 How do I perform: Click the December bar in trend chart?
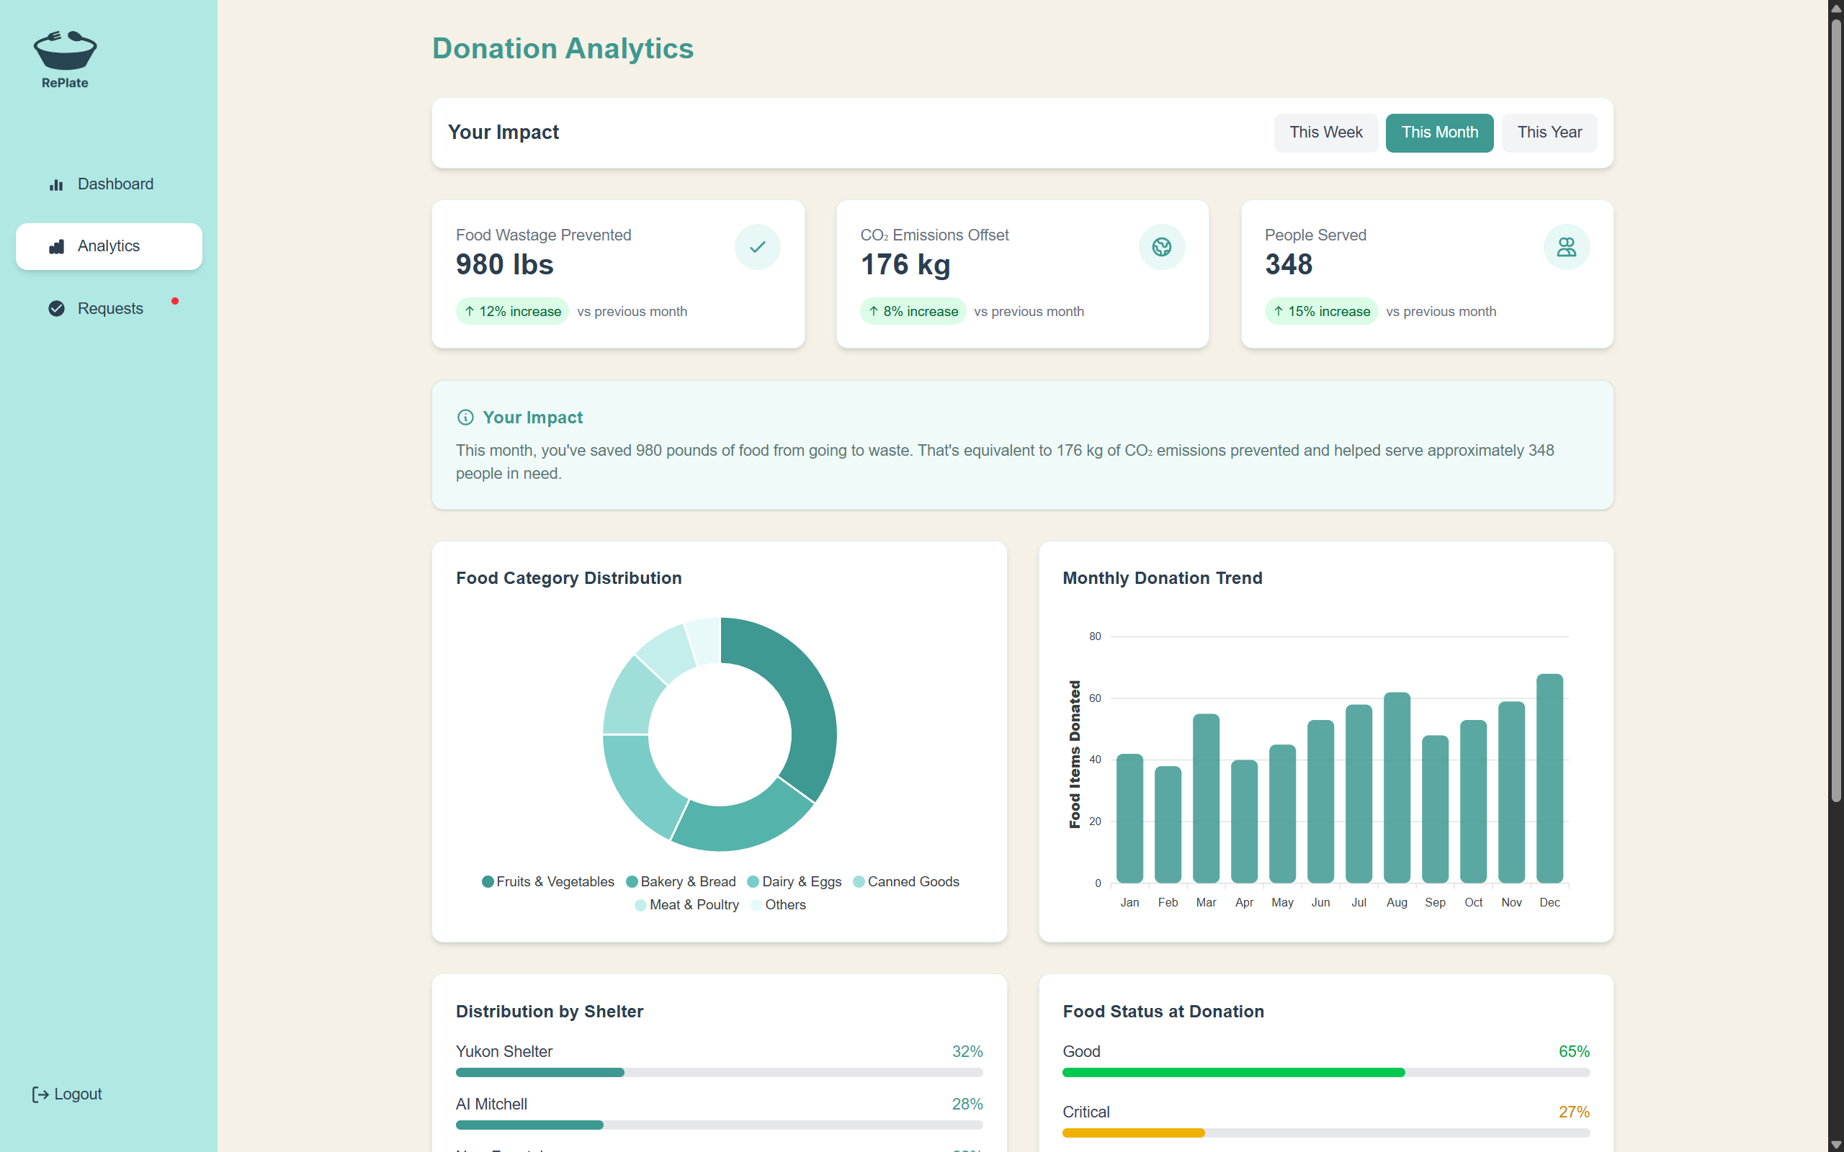[1549, 777]
